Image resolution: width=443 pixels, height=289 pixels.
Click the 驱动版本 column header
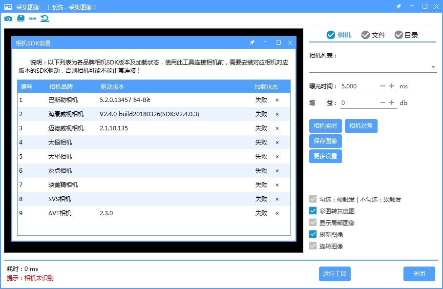112,87
